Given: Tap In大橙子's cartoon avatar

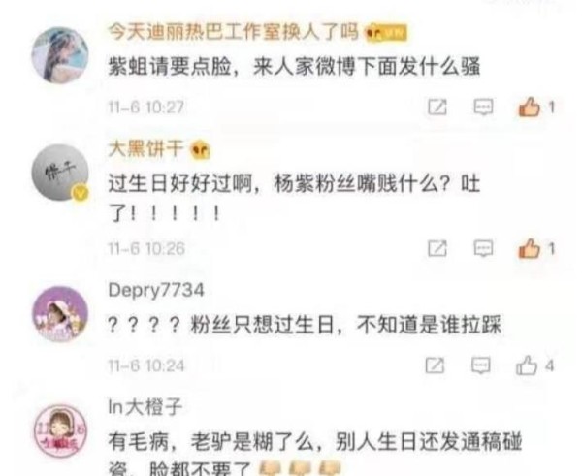Looking at the screenshot, I should 60,431.
